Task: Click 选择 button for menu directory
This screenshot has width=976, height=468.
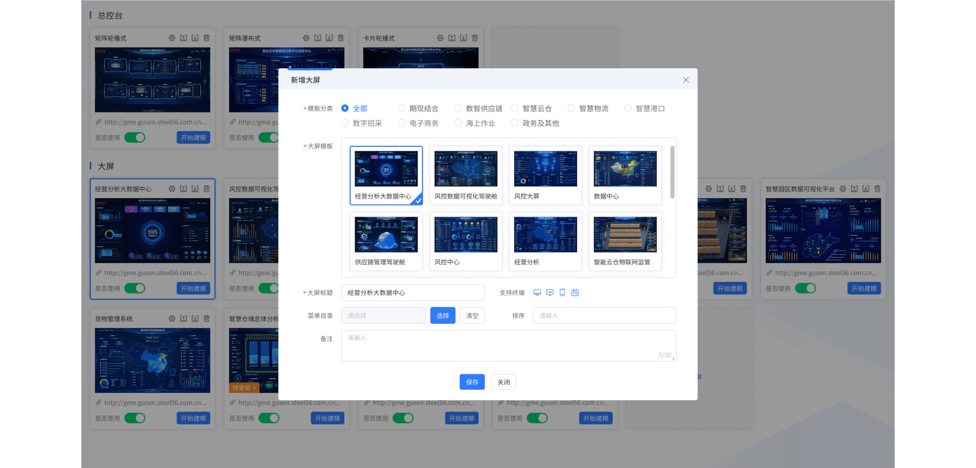Action: click(x=442, y=316)
